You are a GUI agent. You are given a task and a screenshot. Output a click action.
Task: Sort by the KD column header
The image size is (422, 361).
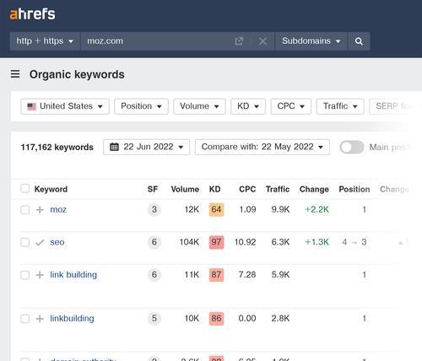coord(215,189)
